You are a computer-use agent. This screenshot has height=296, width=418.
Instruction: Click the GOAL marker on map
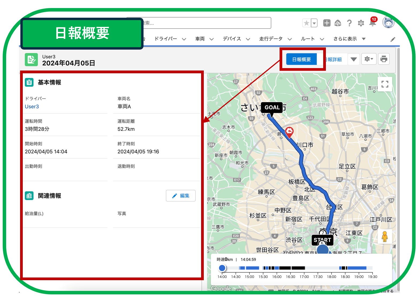[272, 108]
